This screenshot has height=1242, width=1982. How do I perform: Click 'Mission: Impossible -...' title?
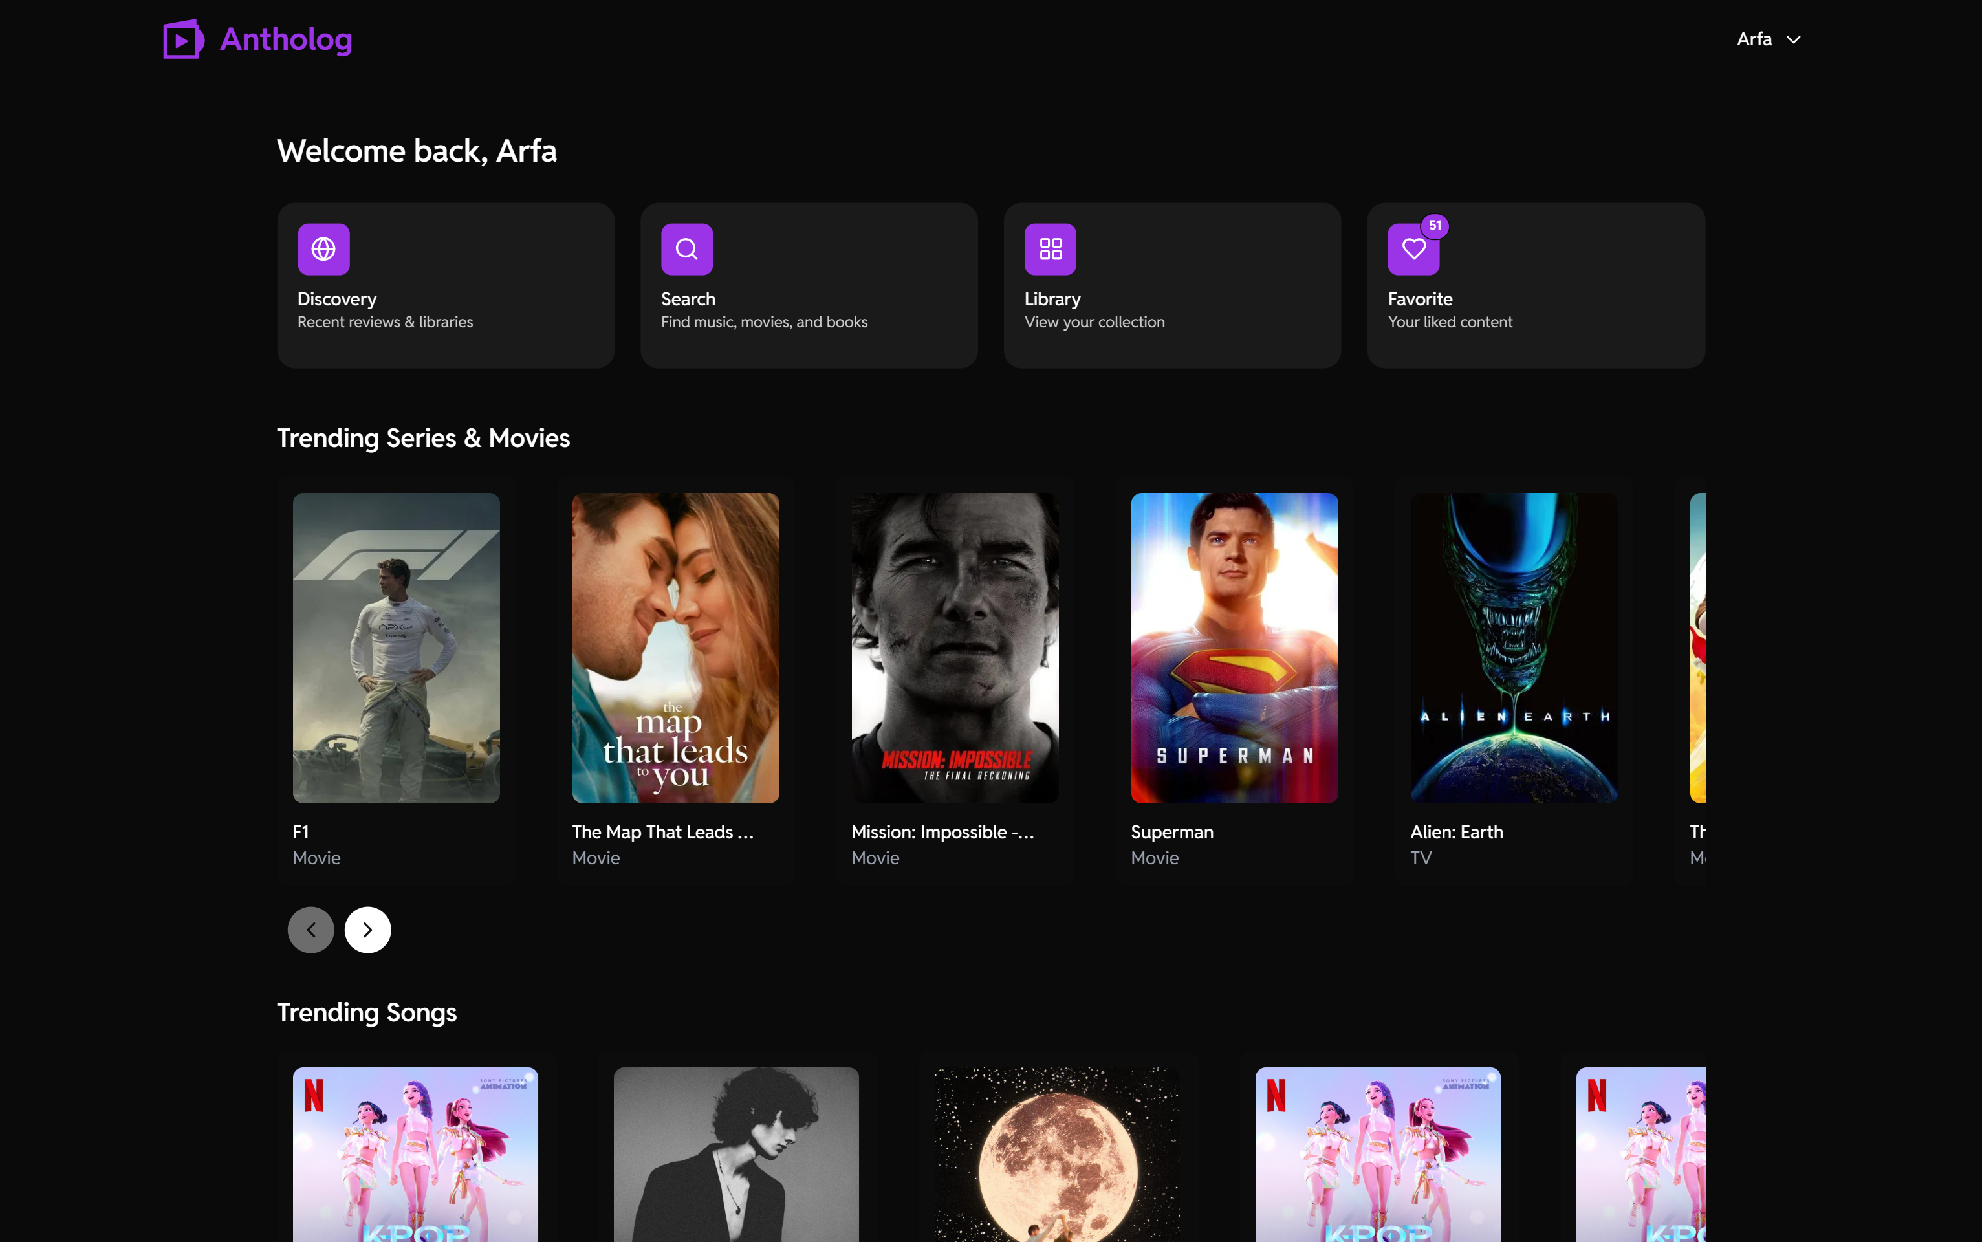point(942,831)
